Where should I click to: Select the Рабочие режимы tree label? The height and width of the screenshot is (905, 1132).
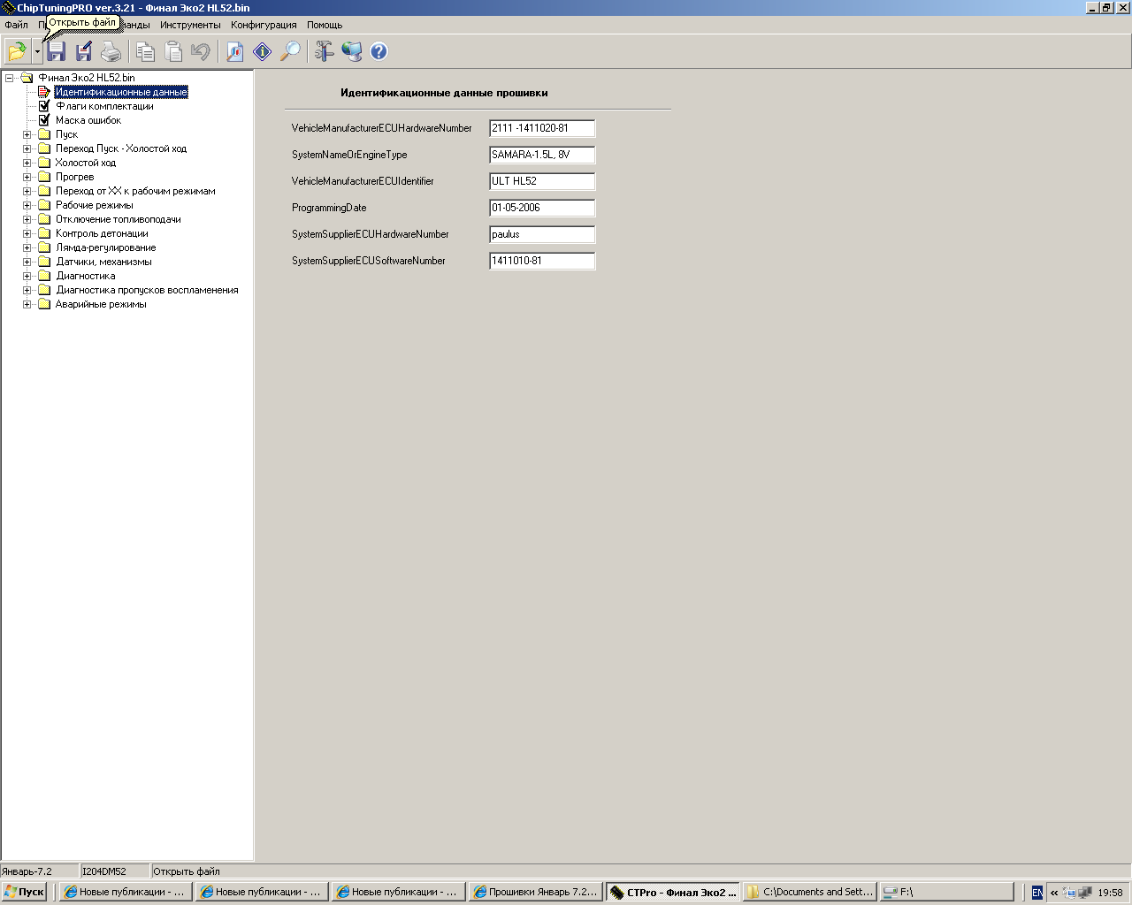pyautogui.click(x=95, y=205)
